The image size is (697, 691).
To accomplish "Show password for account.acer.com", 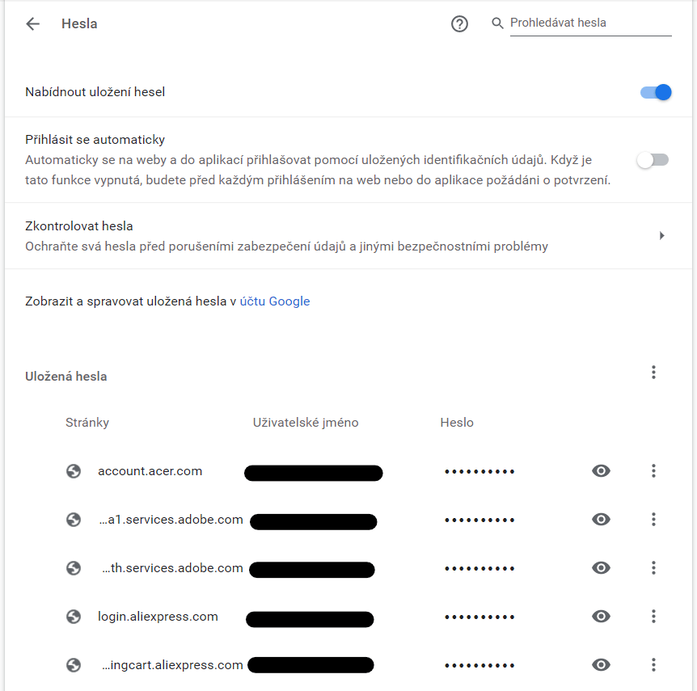I will tap(601, 471).
